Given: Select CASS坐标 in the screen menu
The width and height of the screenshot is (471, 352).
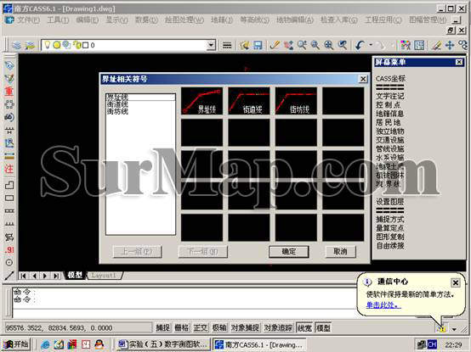Looking at the screenshot, I should [390, 79].
